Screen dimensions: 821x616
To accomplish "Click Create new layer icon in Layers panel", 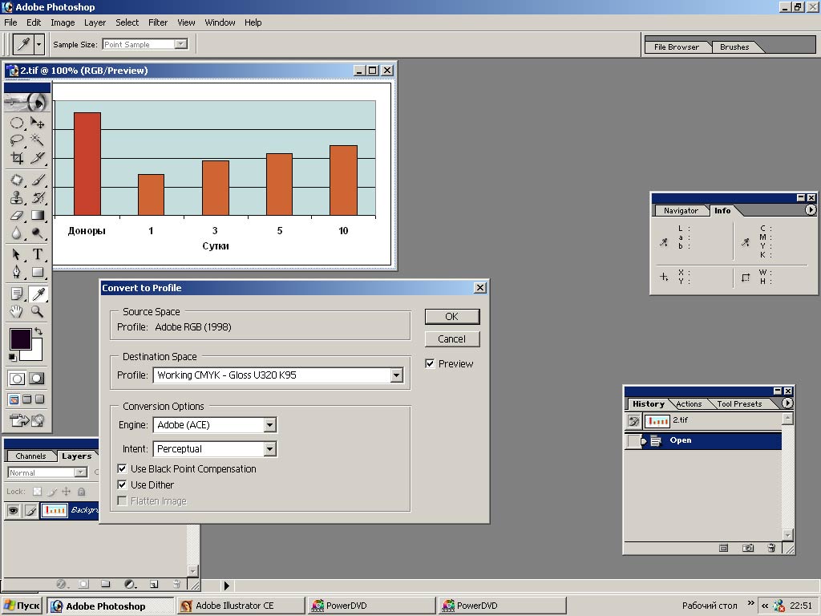I will (x=154, y=584).
